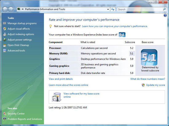
Task: Click the large 5.1 base score badge
Action: [149, 57]
